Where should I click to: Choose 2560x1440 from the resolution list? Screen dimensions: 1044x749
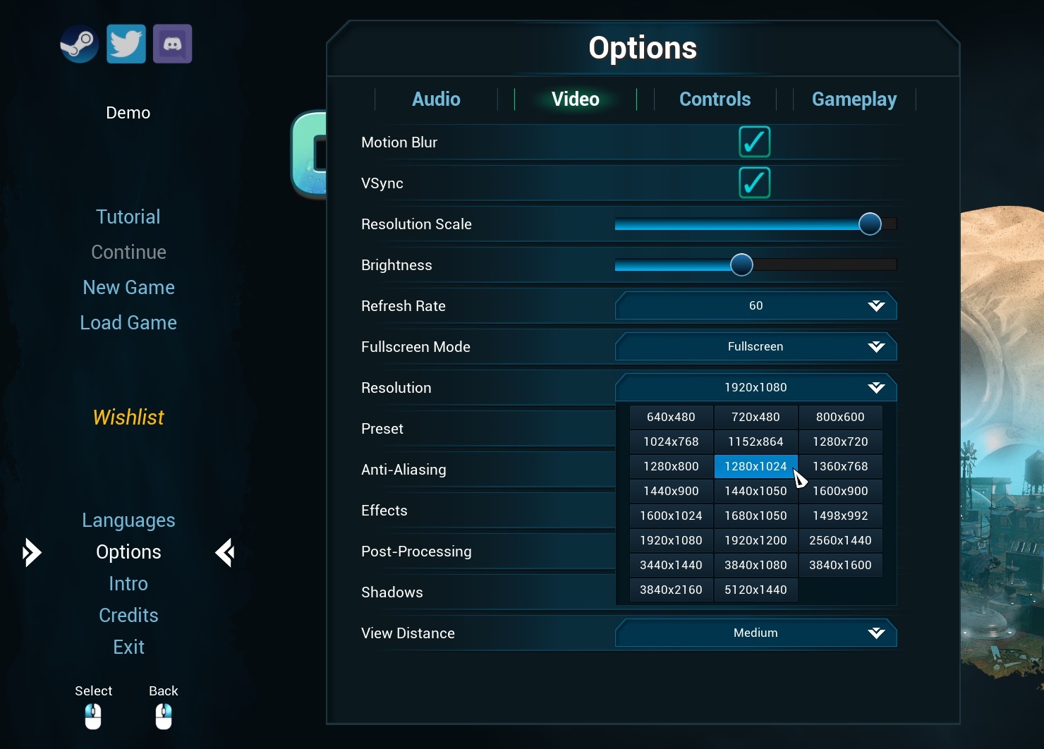click(840, 540)
